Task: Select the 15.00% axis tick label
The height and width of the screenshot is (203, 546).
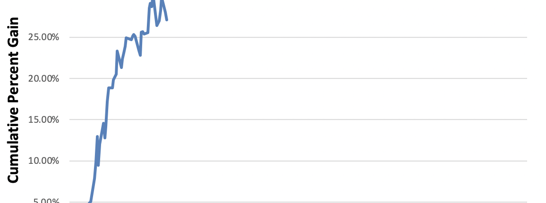Action: [x=43, y=119]
